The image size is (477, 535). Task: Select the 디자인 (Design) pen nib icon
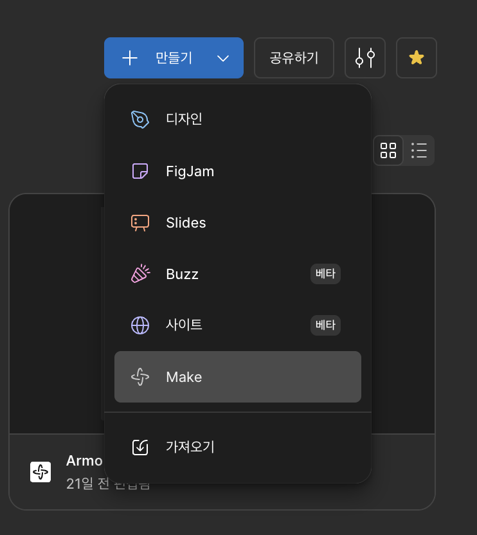point(140,119)
